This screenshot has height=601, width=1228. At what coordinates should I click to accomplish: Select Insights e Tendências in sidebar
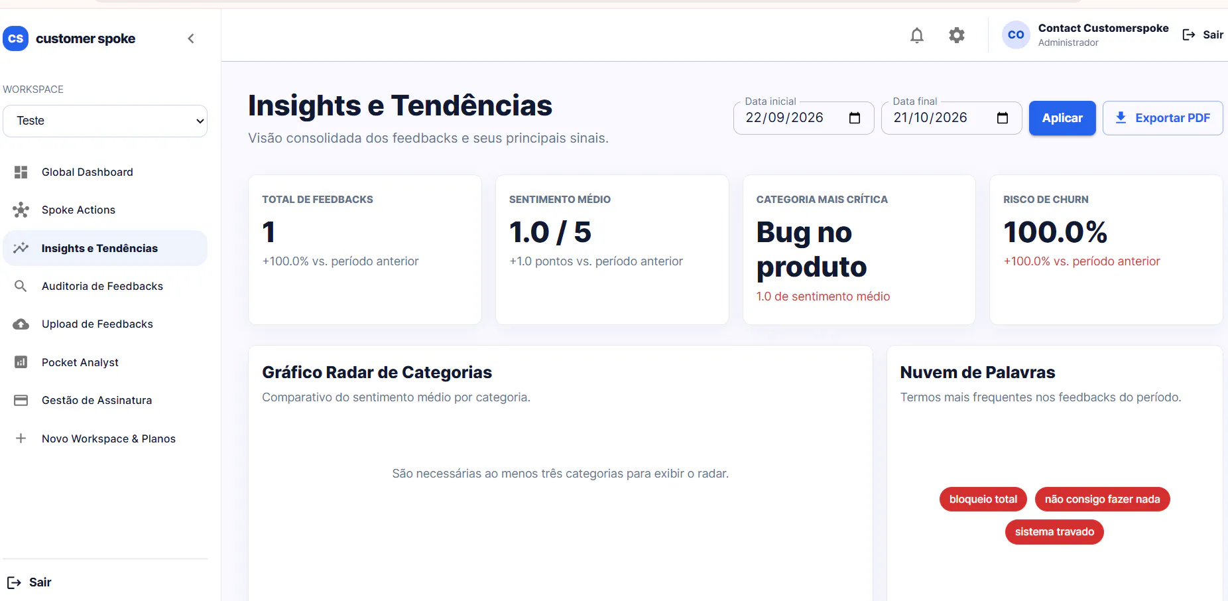point(105,248)
